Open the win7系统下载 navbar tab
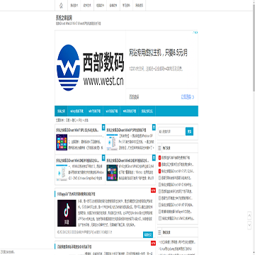 (94, 111)
